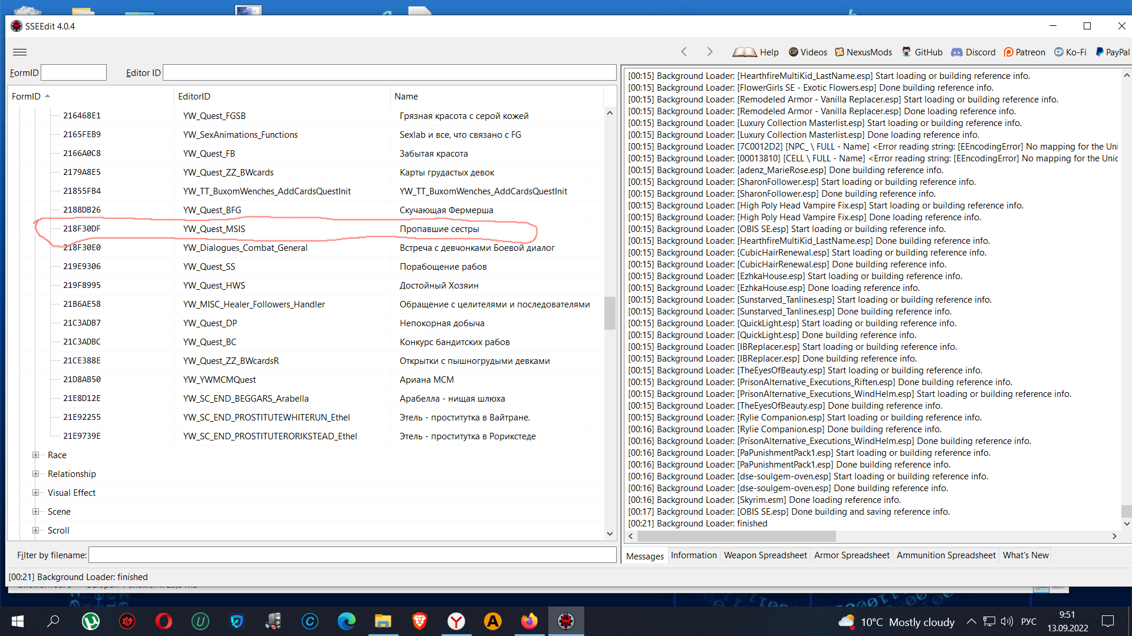The width and height of the screenshot is (1132, 636).
Task: Open the Videos link
Action: click(x=808, y=52)
